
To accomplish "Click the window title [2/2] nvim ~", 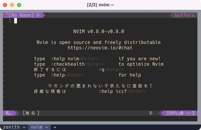I will click(x=100, y=5).
